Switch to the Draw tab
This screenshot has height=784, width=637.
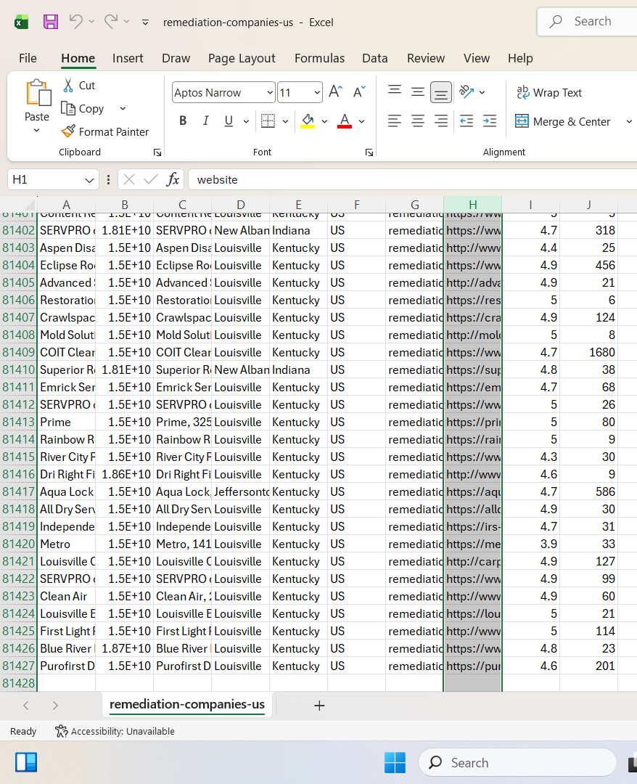pos(176,58)
